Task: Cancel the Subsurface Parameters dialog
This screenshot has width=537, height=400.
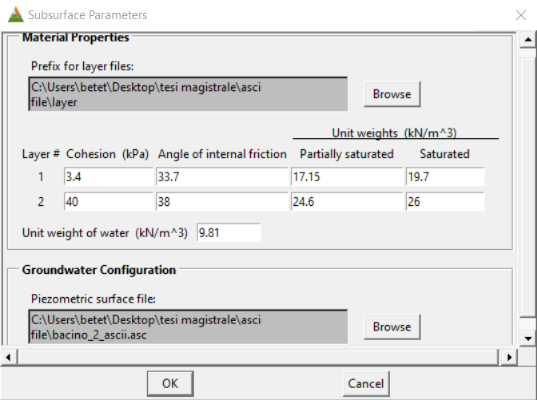Action: pyautogui.click(x=365, y=383)
